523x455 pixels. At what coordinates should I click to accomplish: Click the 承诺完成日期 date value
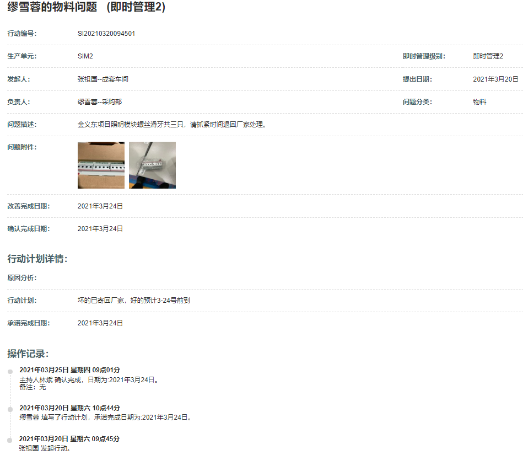coord(100,323)
